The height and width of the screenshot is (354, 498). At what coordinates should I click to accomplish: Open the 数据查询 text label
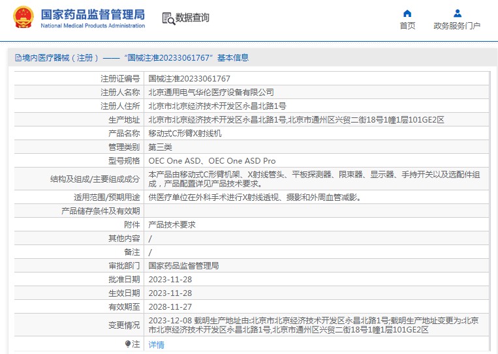(x=193, y=18)
